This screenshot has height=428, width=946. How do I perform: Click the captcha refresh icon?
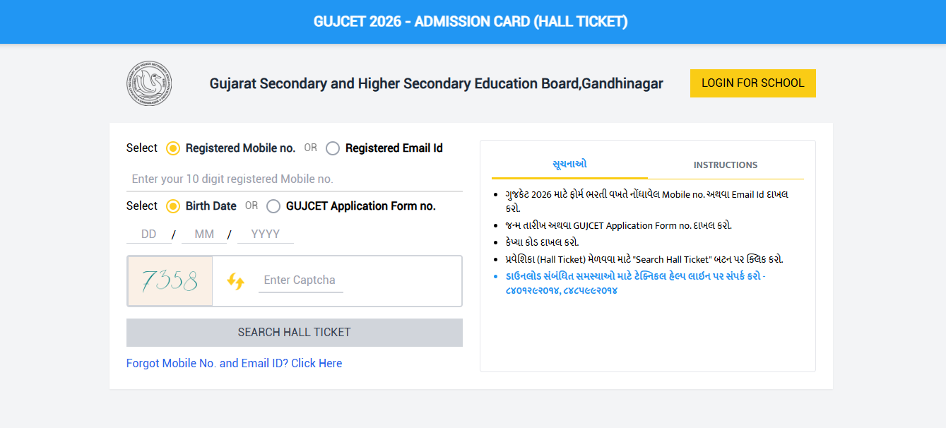tap(235, 280)
